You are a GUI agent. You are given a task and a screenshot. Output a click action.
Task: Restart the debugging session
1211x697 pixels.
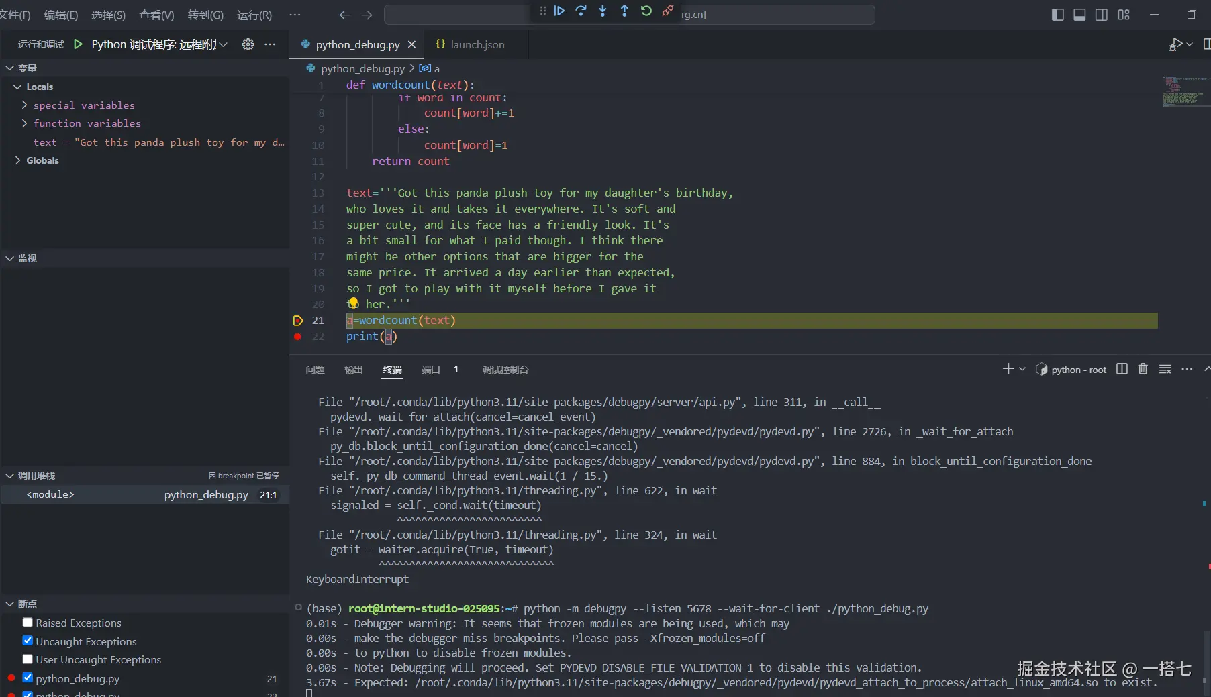point(646,11)
